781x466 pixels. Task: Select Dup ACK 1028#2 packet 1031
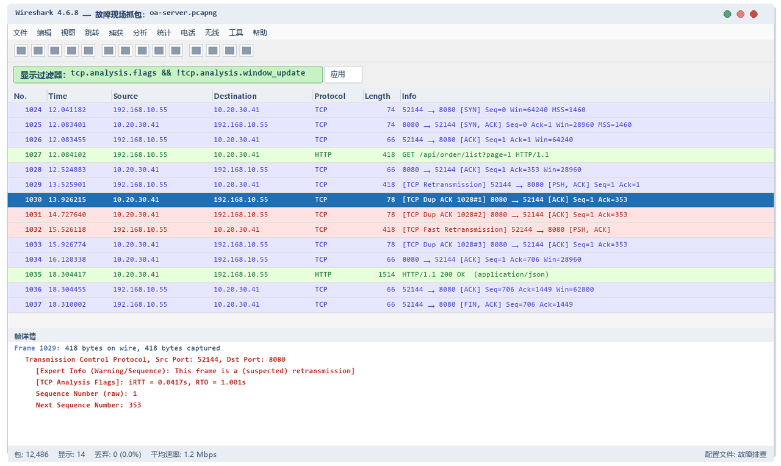click(390, 215)
